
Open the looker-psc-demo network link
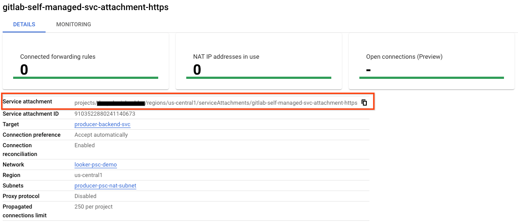point(96,165)
